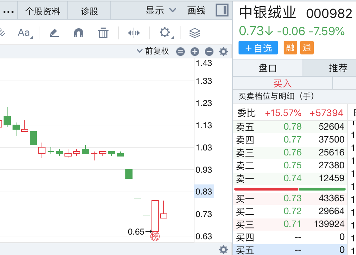Click the three-dots more options icon
The width and height of the screenshot is (356, 255).
[x=8, y=11]
